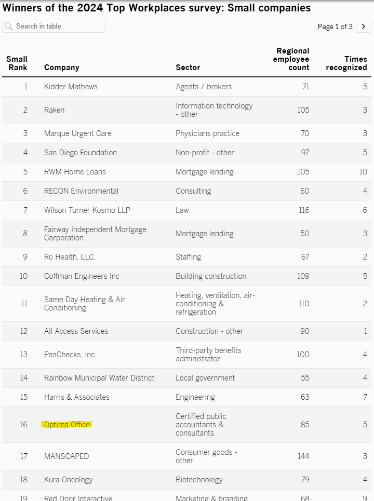Click the Kura Oncology company name

pyautogui.click(x=69, y=480)
